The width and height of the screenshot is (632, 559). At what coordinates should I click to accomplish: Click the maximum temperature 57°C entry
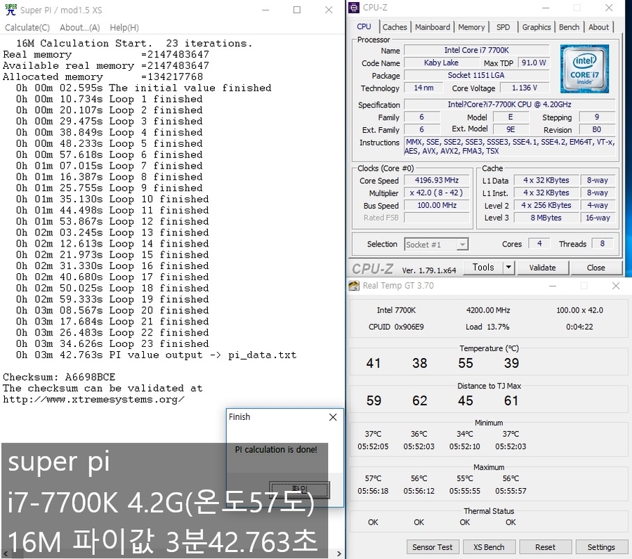373,478
